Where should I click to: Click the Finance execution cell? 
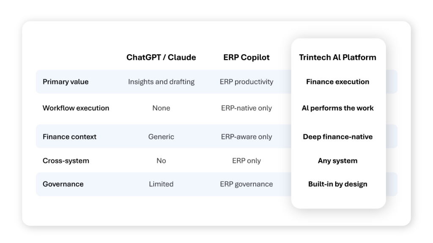point(337,82)
